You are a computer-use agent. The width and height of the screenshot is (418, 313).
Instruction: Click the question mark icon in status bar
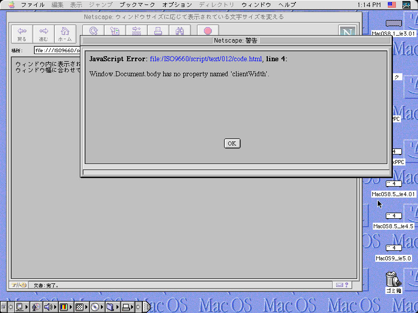(x=347, y=285)
